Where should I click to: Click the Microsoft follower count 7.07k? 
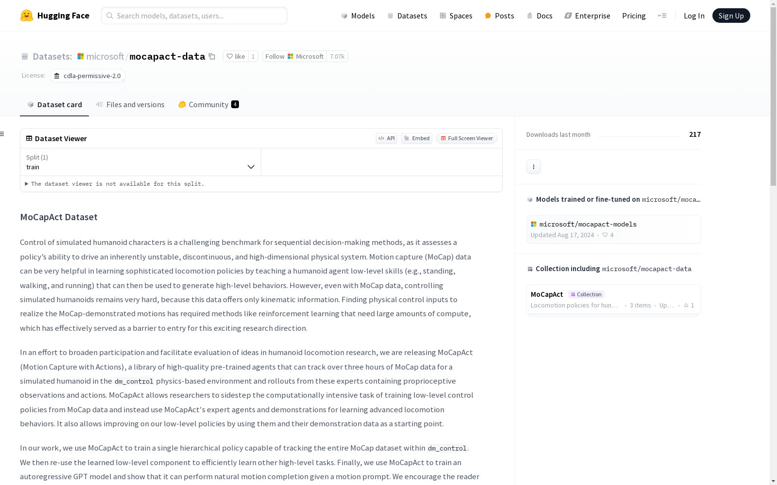tap(337, 56)
